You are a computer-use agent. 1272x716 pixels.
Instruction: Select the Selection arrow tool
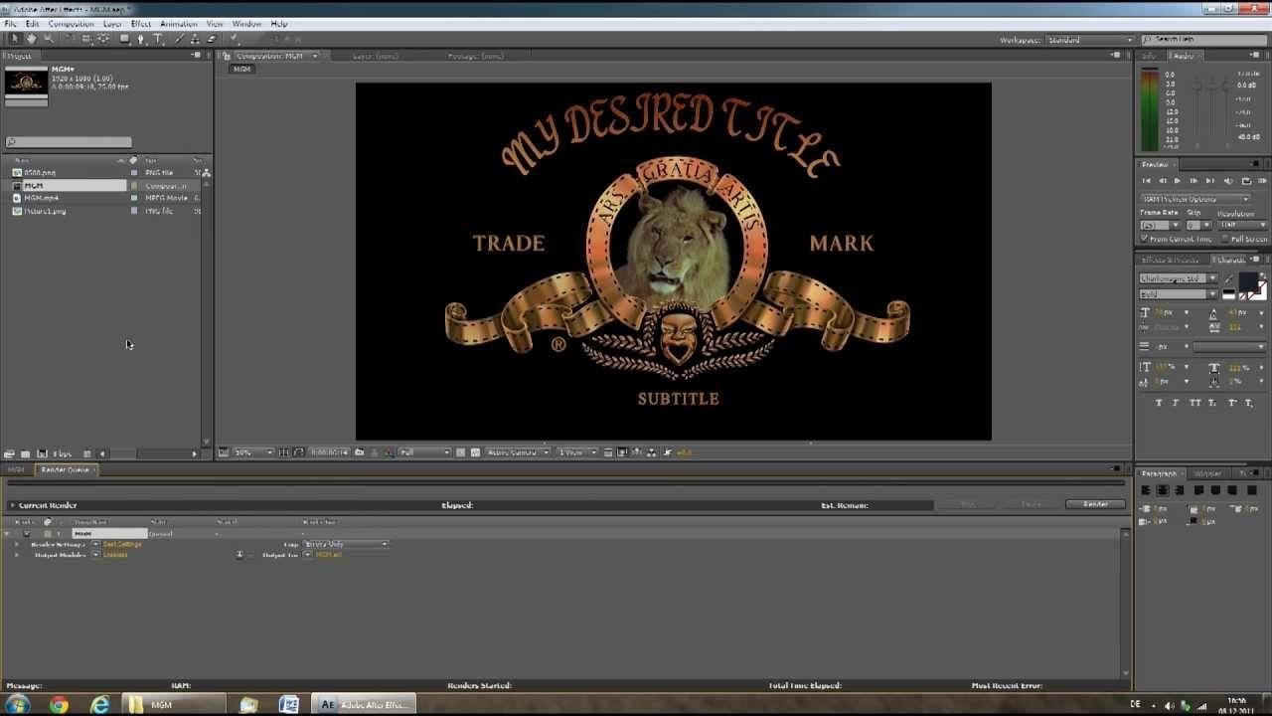pyautogui.click(x=14, y=39)
